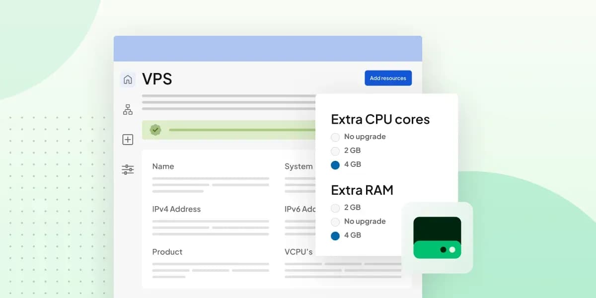Click the green checkmark status badge
Screen dimensions: 596x298
coord(156,130)
